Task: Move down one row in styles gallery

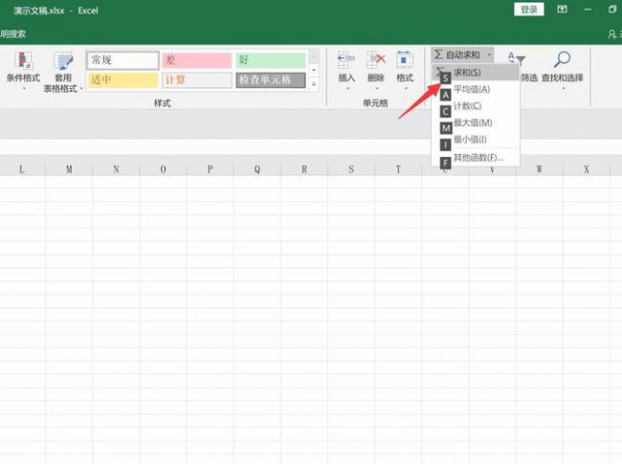Action: click(314, 70)
